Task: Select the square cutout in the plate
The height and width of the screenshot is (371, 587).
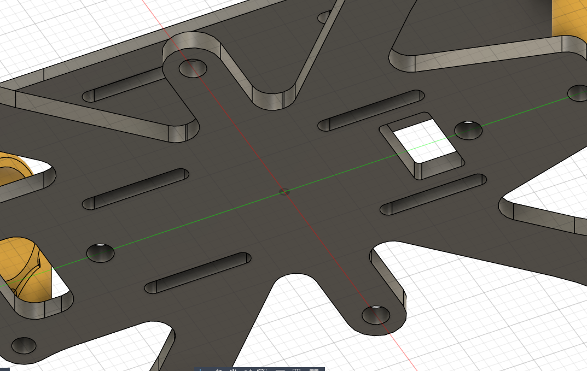Action: tap(422, 142)
